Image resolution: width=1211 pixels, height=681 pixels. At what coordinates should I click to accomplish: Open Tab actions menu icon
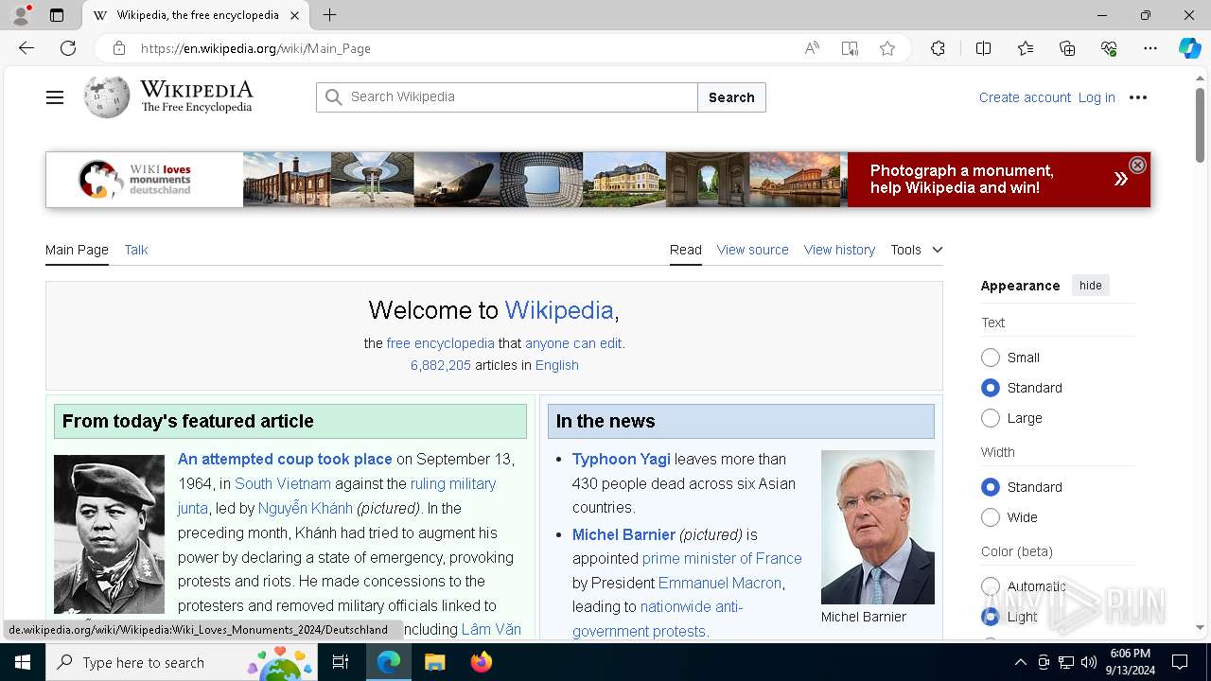pyautogui.click(x=57, y=15)
